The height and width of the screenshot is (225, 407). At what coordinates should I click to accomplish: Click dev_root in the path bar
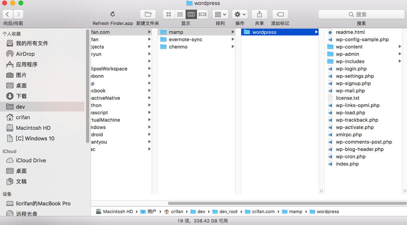coord(225,212)
